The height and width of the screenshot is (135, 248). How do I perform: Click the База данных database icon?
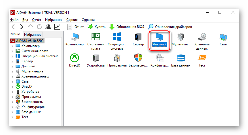(181, 58)
